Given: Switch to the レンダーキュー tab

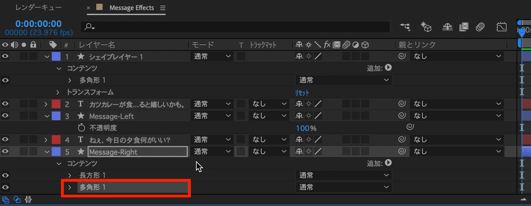Looking at the screenshot, I should pyautogui.click(x=38, y=8).
